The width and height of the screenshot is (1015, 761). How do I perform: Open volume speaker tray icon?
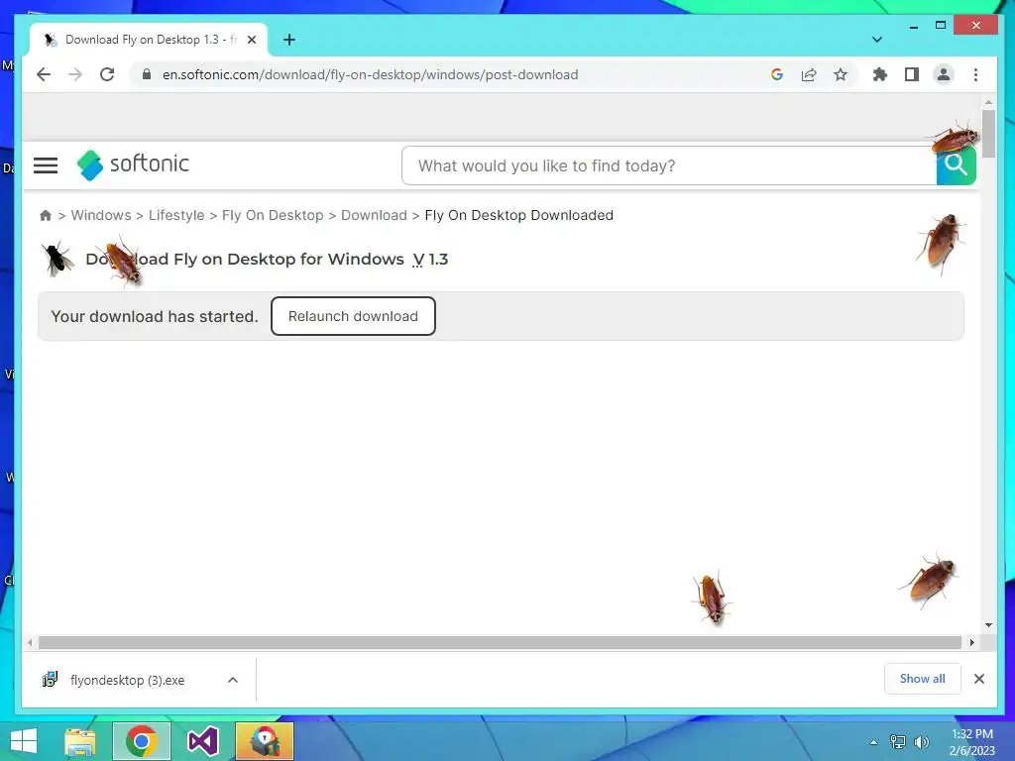[x=921, y=742]
